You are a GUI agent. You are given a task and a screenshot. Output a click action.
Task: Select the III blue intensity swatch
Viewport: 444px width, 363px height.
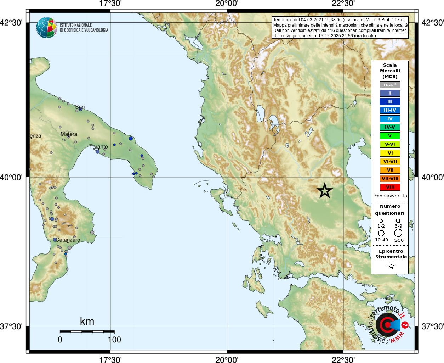click(x=390, y=102)
